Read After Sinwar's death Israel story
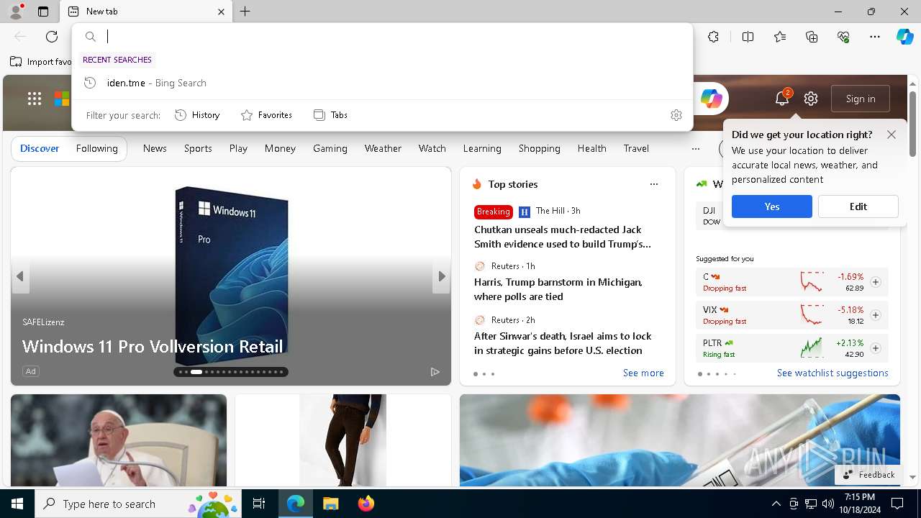 point(563,343)
